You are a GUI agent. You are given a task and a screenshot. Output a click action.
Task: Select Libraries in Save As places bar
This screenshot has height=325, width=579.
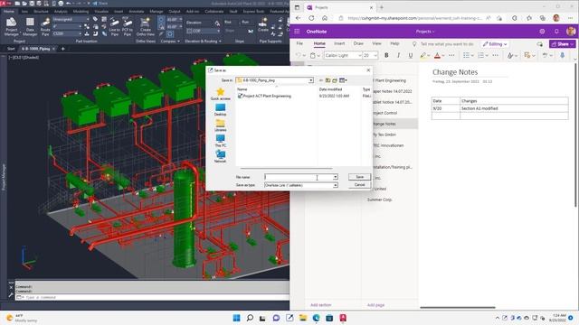pos(221,125)
